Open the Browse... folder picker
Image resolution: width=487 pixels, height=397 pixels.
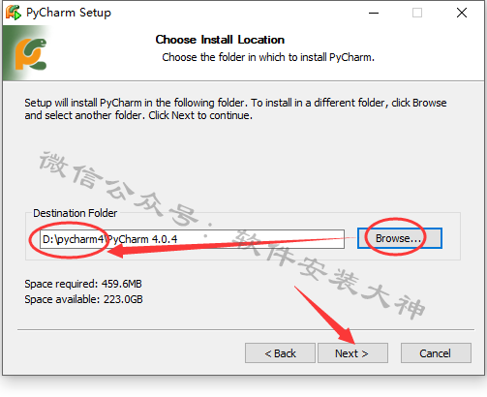[400, 238]
